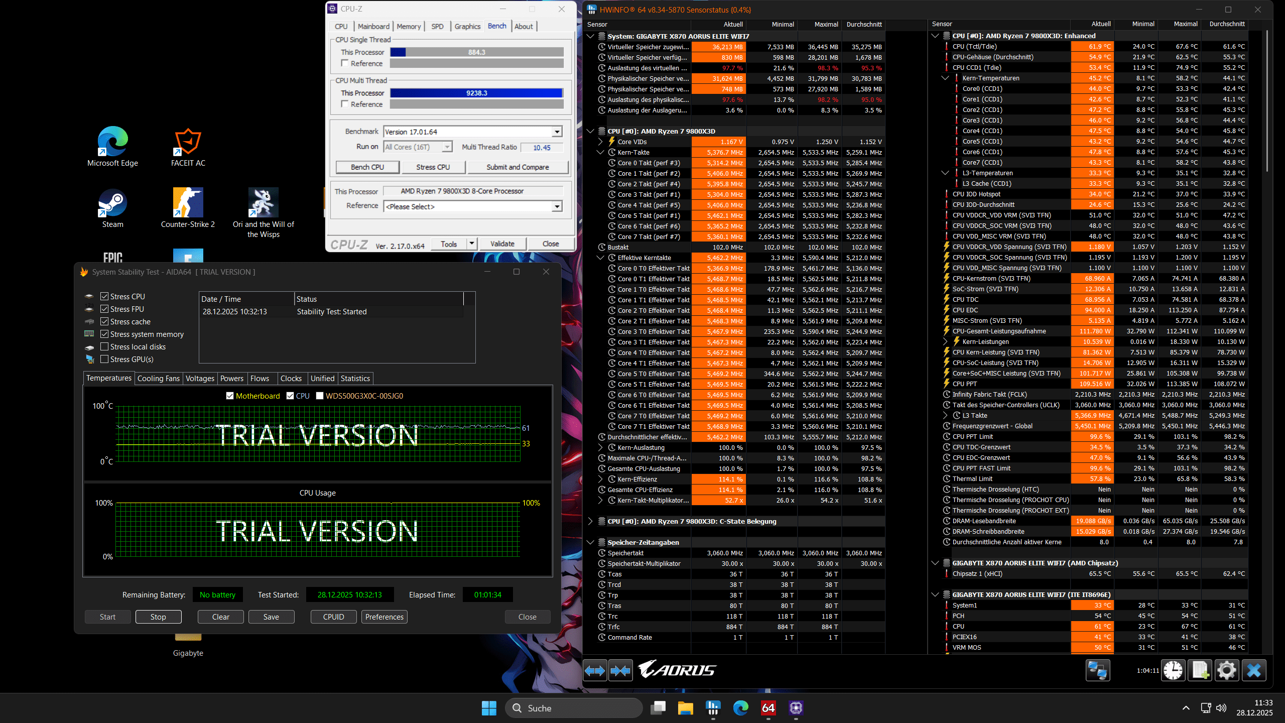
Task: Enable Stress GPU(s) in AIDA64
Action: (104, 359)
